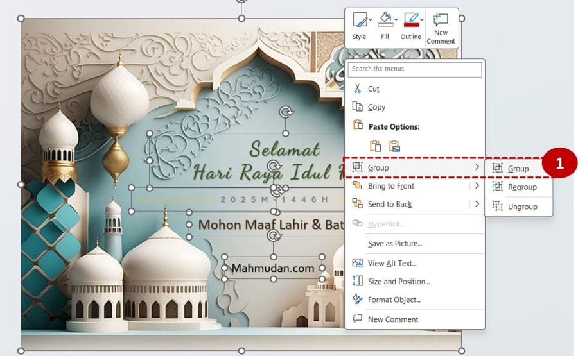This screenshot has height=356, width=578.
Task: Expand the Bring to Front submenu arrow
Action: coord(477,186)
